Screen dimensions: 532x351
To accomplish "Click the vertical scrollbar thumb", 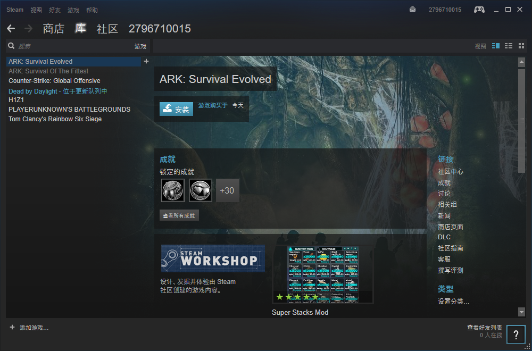I will (521, 120).
